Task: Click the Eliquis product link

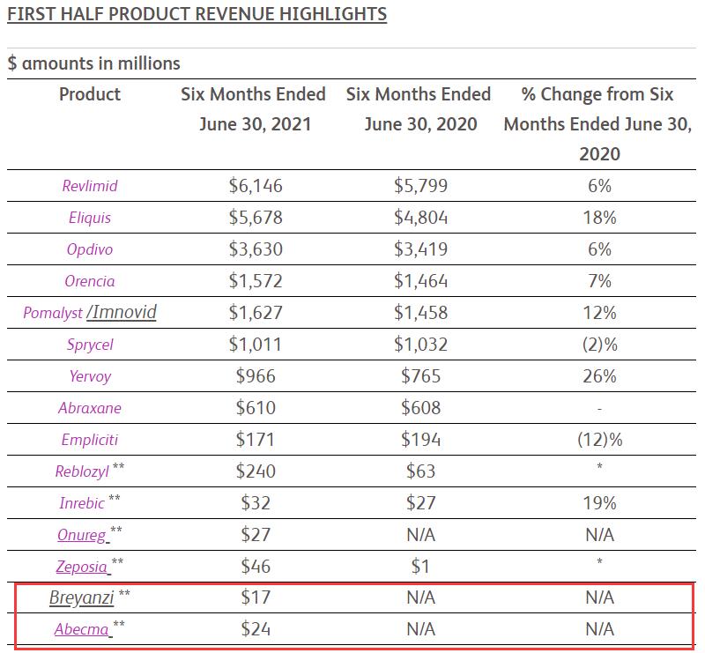Action: 90,218
